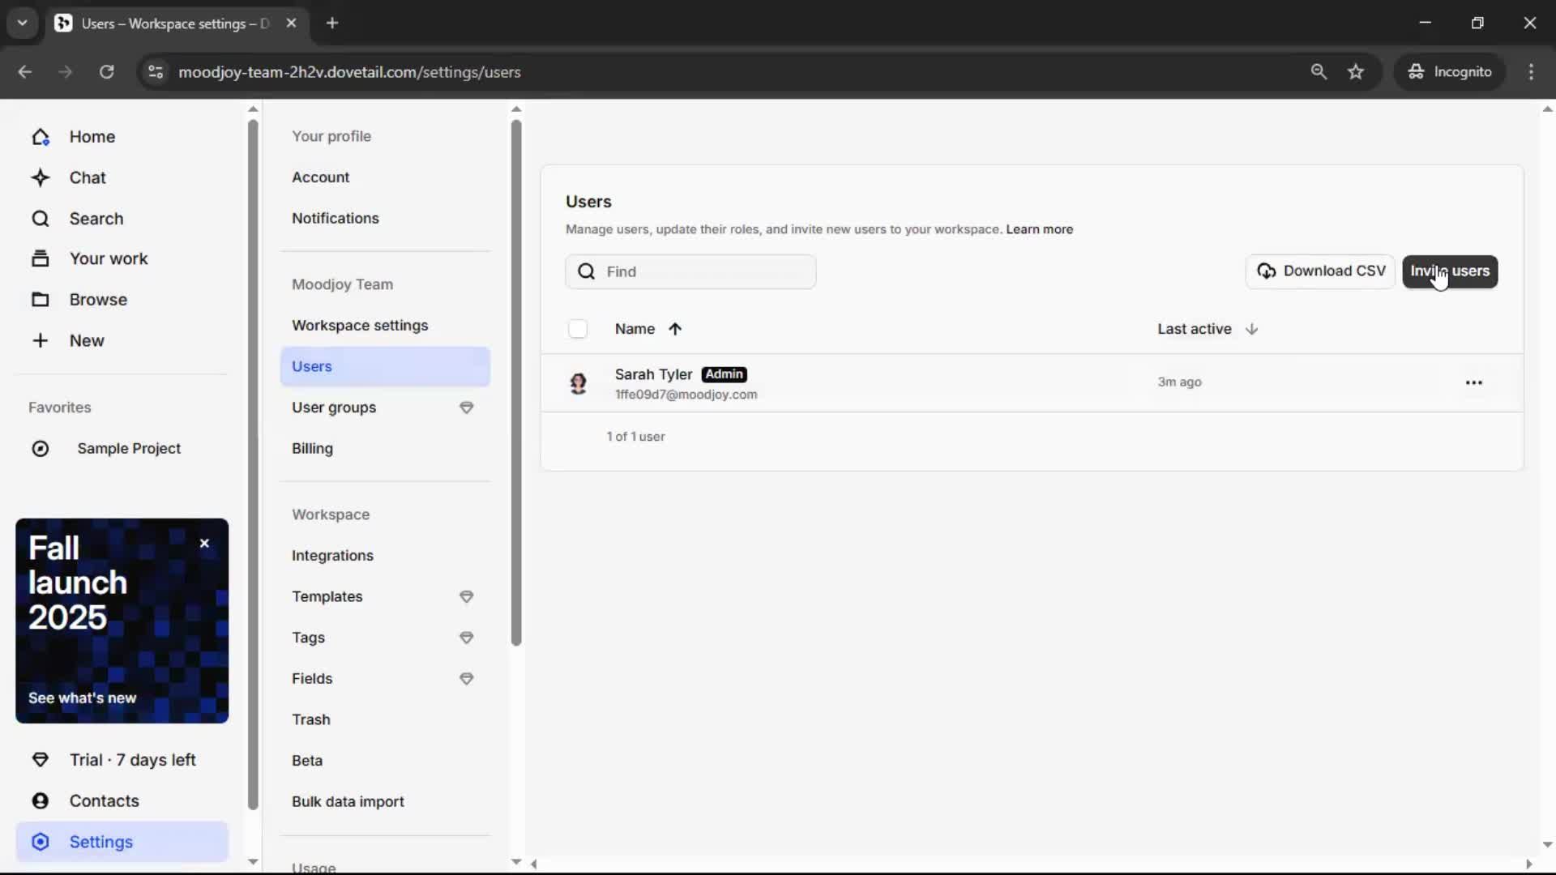Click the New plus icon
1556x875 pixels.
point(41,340)
